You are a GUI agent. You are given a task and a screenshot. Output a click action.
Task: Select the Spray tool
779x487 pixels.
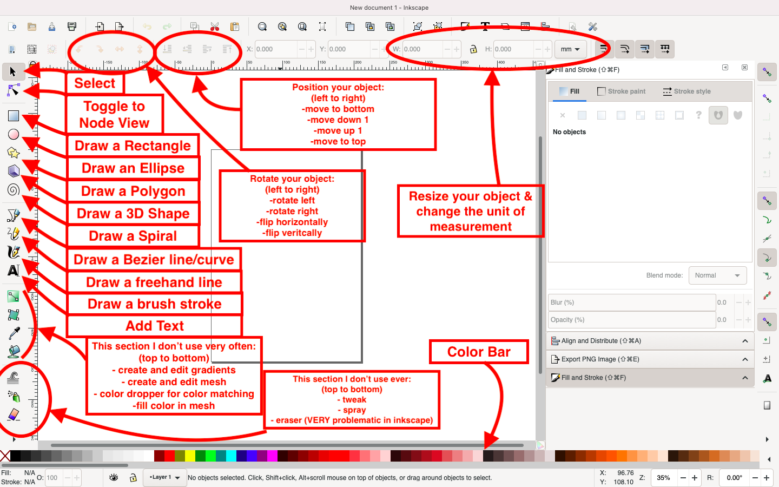tap(13, 396)
